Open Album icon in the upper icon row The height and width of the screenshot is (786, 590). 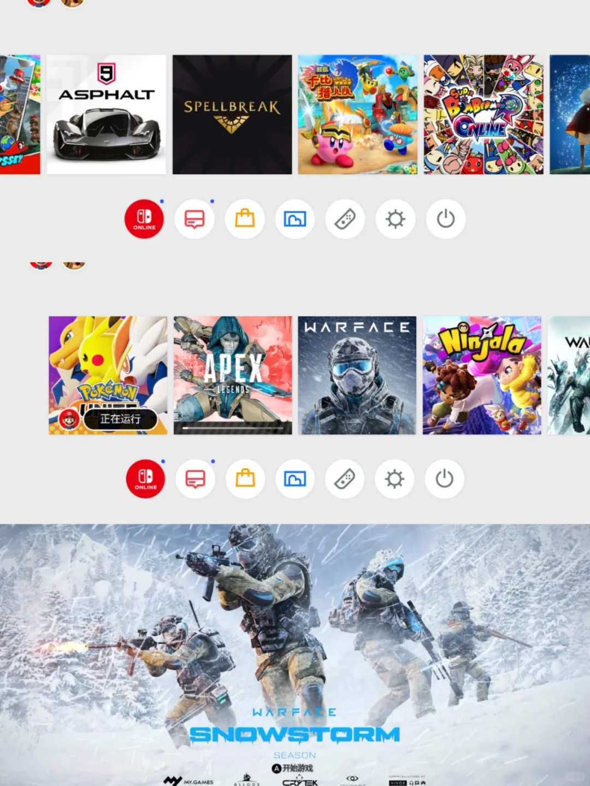pos(295,219)
